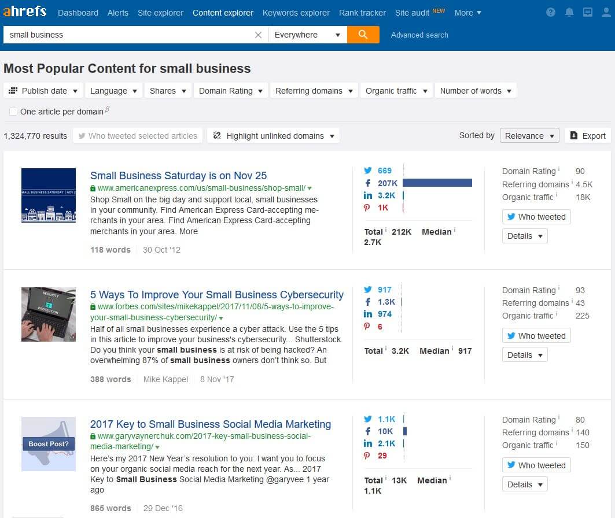Clear the search field with the X icon
Screen dimensions: 615x518
click(258, 35)
